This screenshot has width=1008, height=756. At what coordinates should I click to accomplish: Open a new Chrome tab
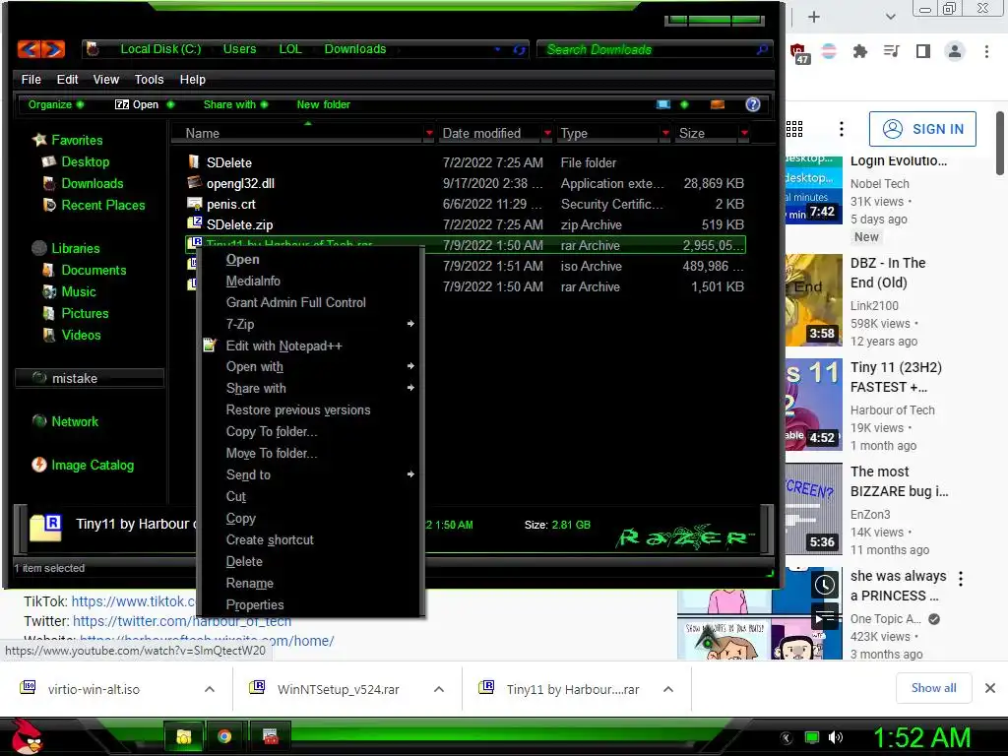813,17
